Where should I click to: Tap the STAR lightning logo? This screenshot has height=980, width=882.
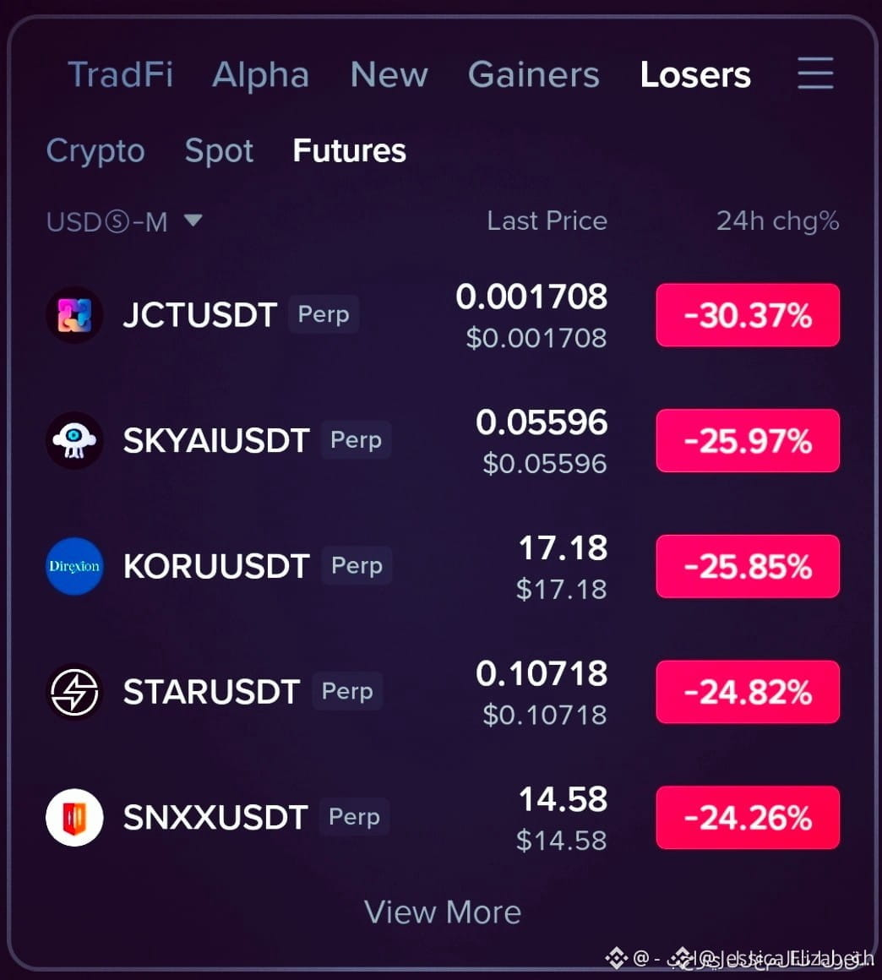(74, 691)
